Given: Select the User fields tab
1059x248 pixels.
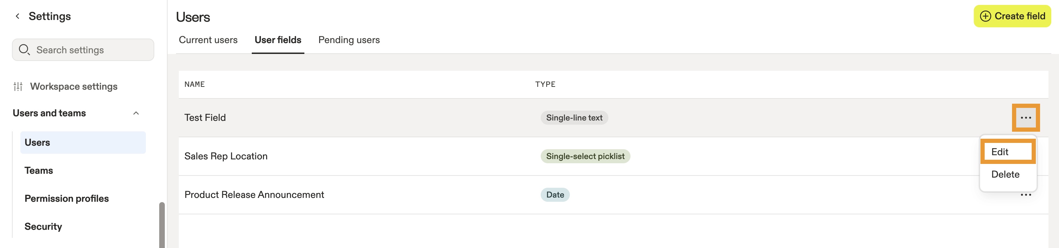Looking at the screenshot, I should coord(277,40).
